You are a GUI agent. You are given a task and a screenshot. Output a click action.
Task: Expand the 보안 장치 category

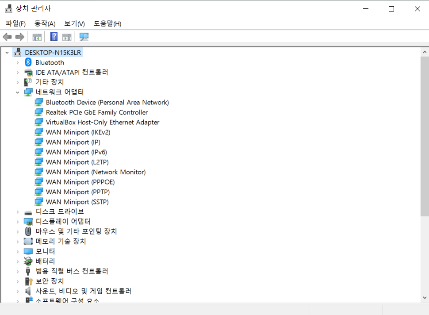coord(18,281)
